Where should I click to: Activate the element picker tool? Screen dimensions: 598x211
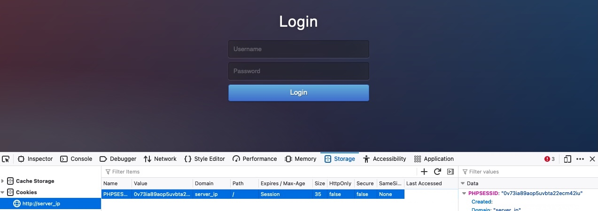point(6,159)
